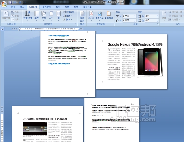Screen dimensions: 184x142
Task: Open the 位置 object position menu
Action: [164, 16]
